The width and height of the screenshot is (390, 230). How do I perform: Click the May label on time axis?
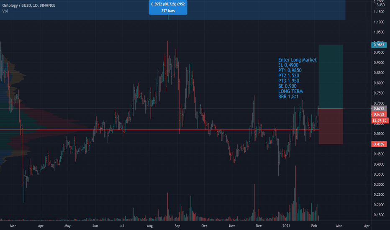(67, 226)
